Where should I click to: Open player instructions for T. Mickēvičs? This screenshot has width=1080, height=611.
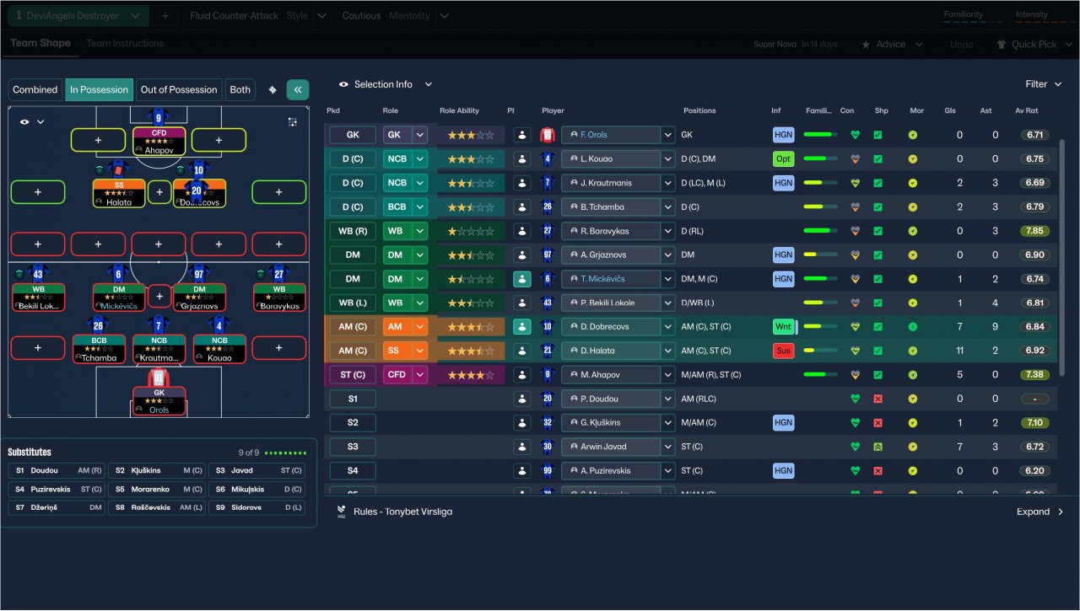pyautogui.click(x=522, y=279)
